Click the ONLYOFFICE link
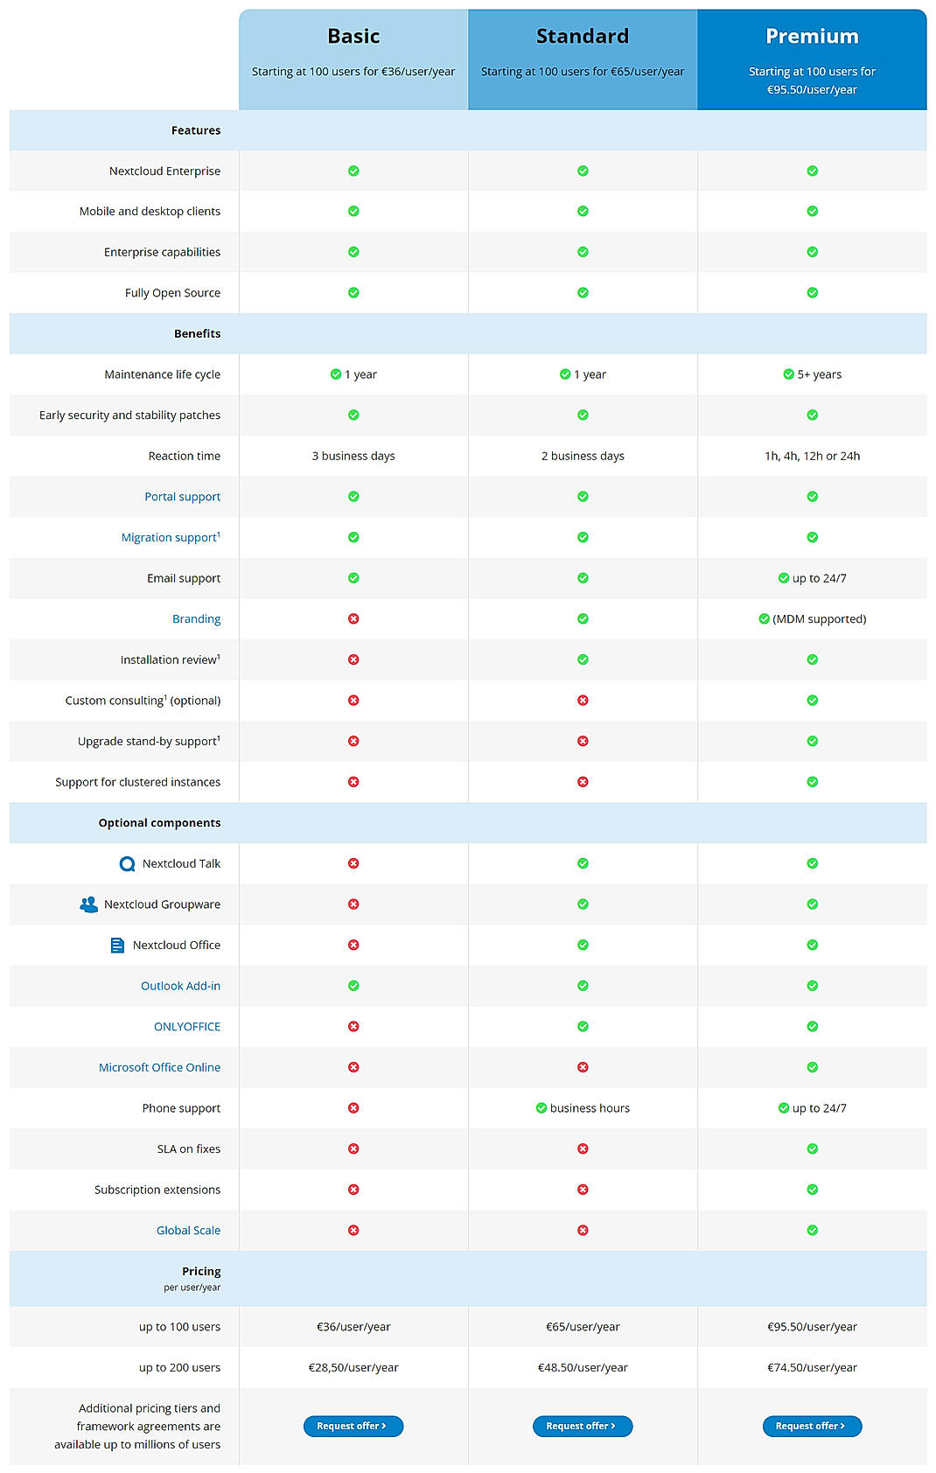The width and height of the screenshot is (936, 1473). pyautogui.click(x=189, y=1026)
